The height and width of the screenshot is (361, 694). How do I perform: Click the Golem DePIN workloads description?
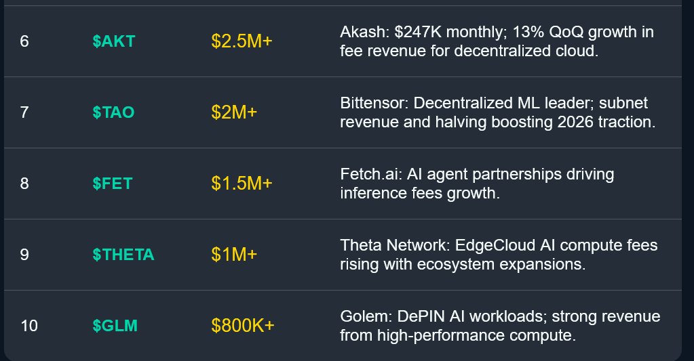tap(500, 326)
